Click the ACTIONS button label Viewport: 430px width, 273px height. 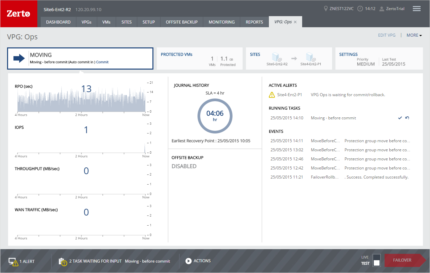coord(202,261)
